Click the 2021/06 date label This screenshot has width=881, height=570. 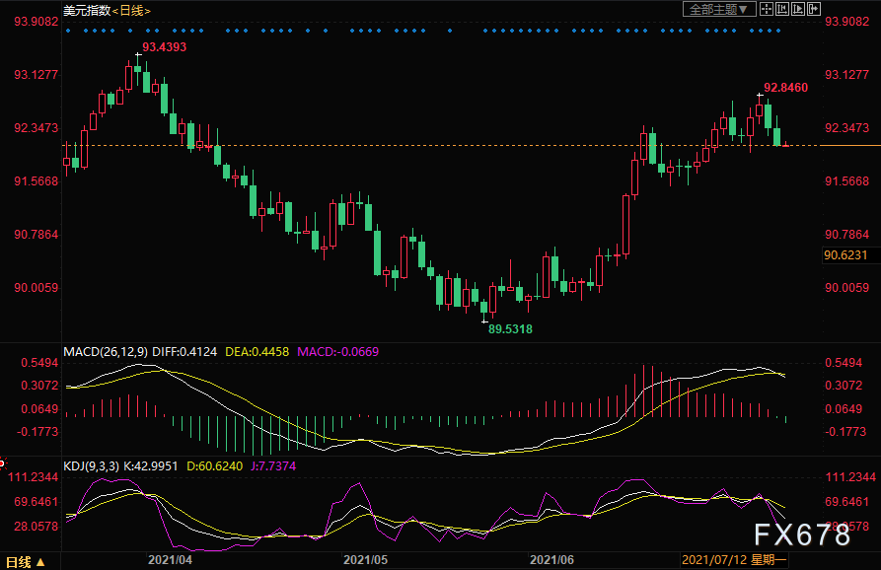point(551,560)
